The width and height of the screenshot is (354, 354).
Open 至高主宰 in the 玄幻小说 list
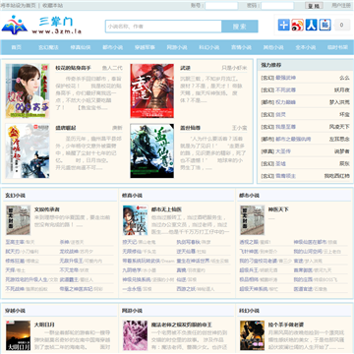pyautogui.click(x=15, y=242)
